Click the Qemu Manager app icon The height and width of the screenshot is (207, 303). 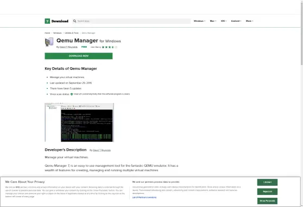pos(49,42)
